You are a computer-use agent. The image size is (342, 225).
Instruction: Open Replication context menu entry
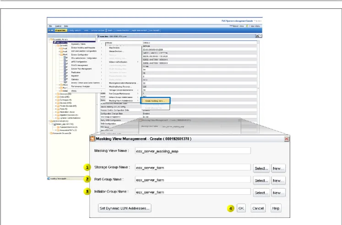pos(86,72)
